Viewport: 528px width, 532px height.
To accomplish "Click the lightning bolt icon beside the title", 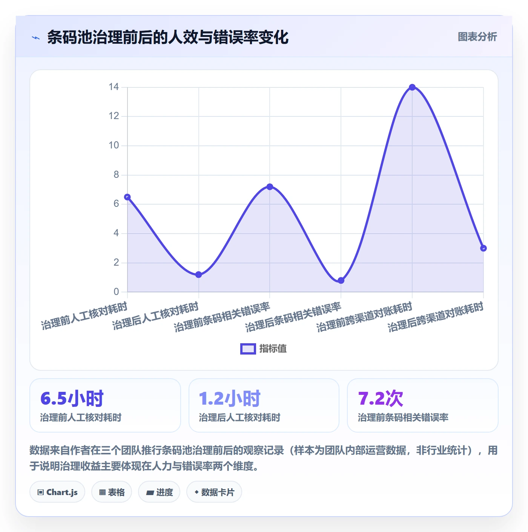I will [x=36, y=38].
